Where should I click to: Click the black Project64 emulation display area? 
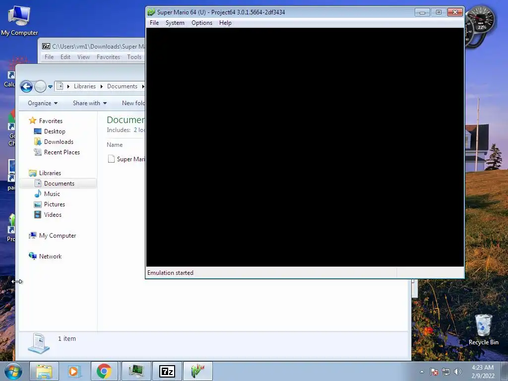click(x=305, y=147)
